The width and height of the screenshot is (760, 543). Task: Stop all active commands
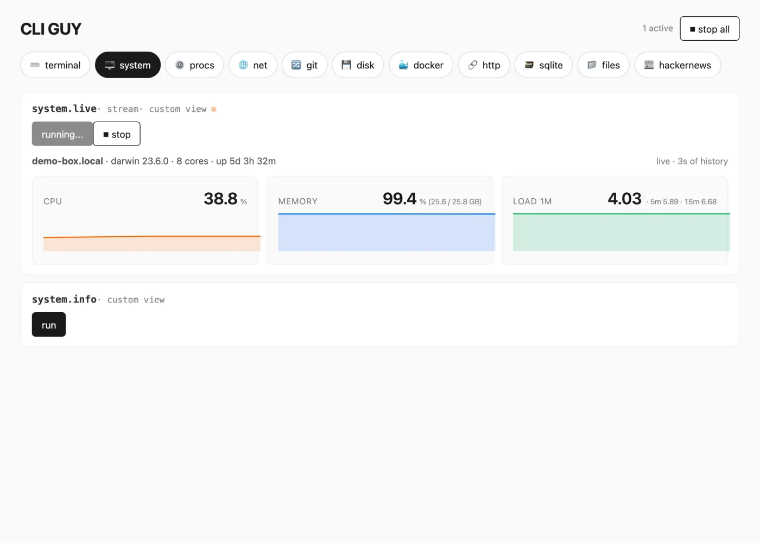[x=710, y=29]
